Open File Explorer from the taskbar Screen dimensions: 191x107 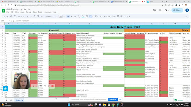point(104,105)
